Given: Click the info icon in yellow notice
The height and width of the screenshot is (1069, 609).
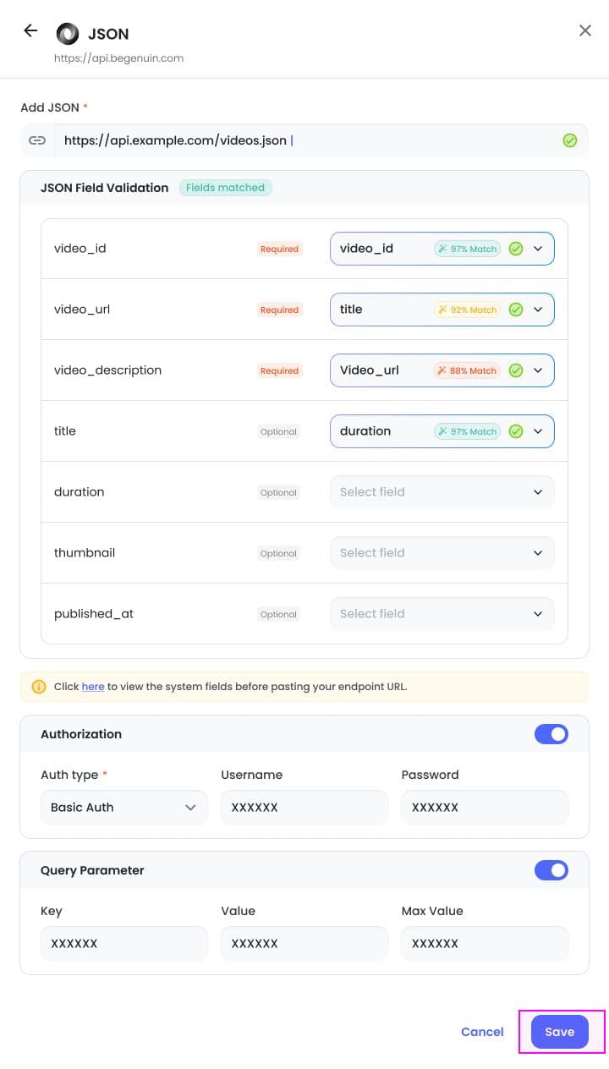Looking at the screenshot, I should pos(39,687).
